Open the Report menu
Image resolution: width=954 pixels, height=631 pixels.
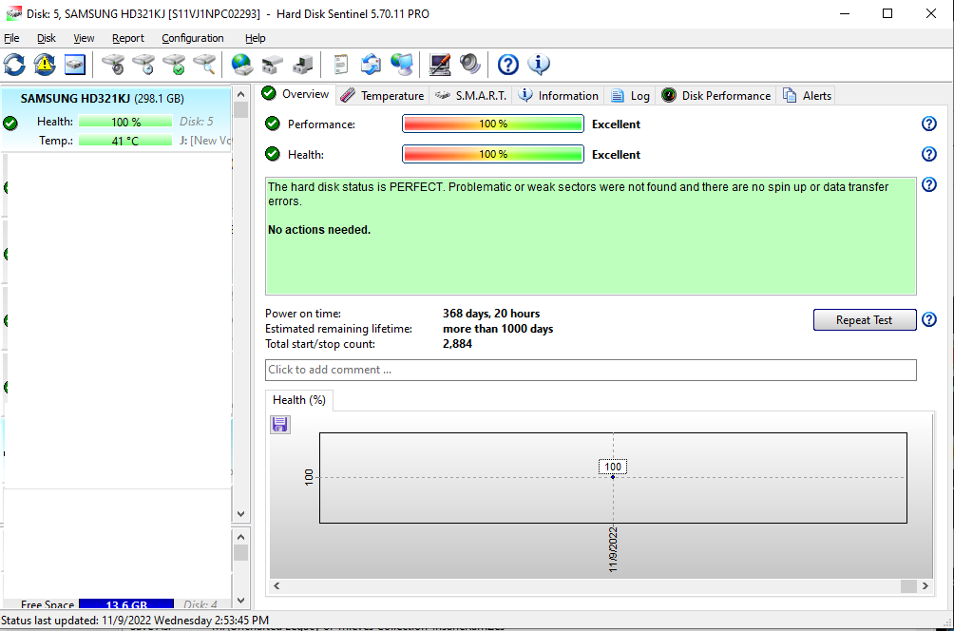(127, 38)
